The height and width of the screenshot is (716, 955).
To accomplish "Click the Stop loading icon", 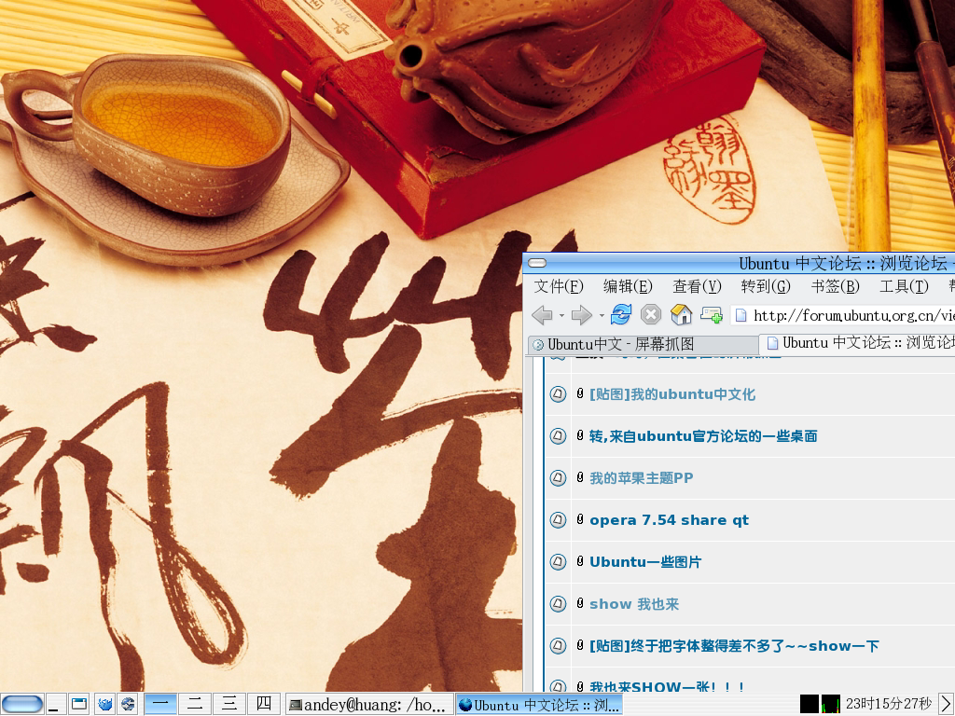I will point(650,315).
